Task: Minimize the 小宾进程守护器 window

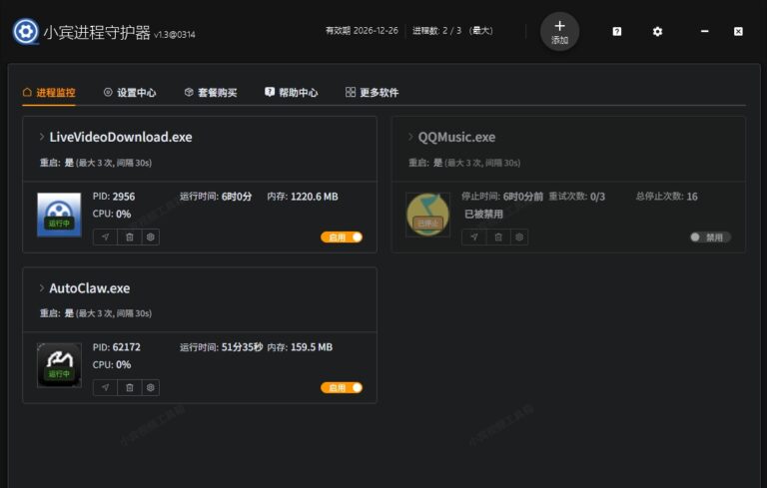Action: click(704, 31)
